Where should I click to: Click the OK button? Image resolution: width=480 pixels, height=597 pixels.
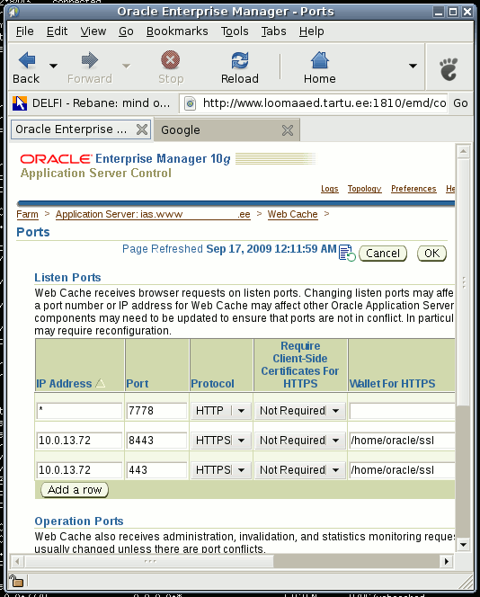pyautogui.click(x=431, y=254)
